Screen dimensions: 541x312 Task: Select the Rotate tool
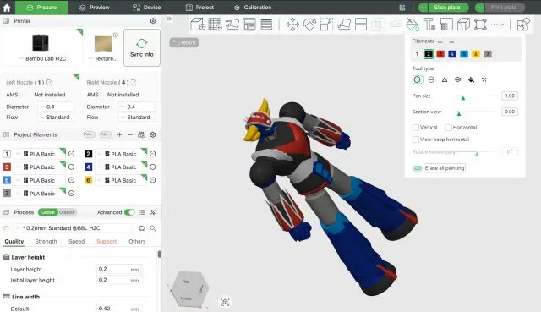(x=309, y=25)
